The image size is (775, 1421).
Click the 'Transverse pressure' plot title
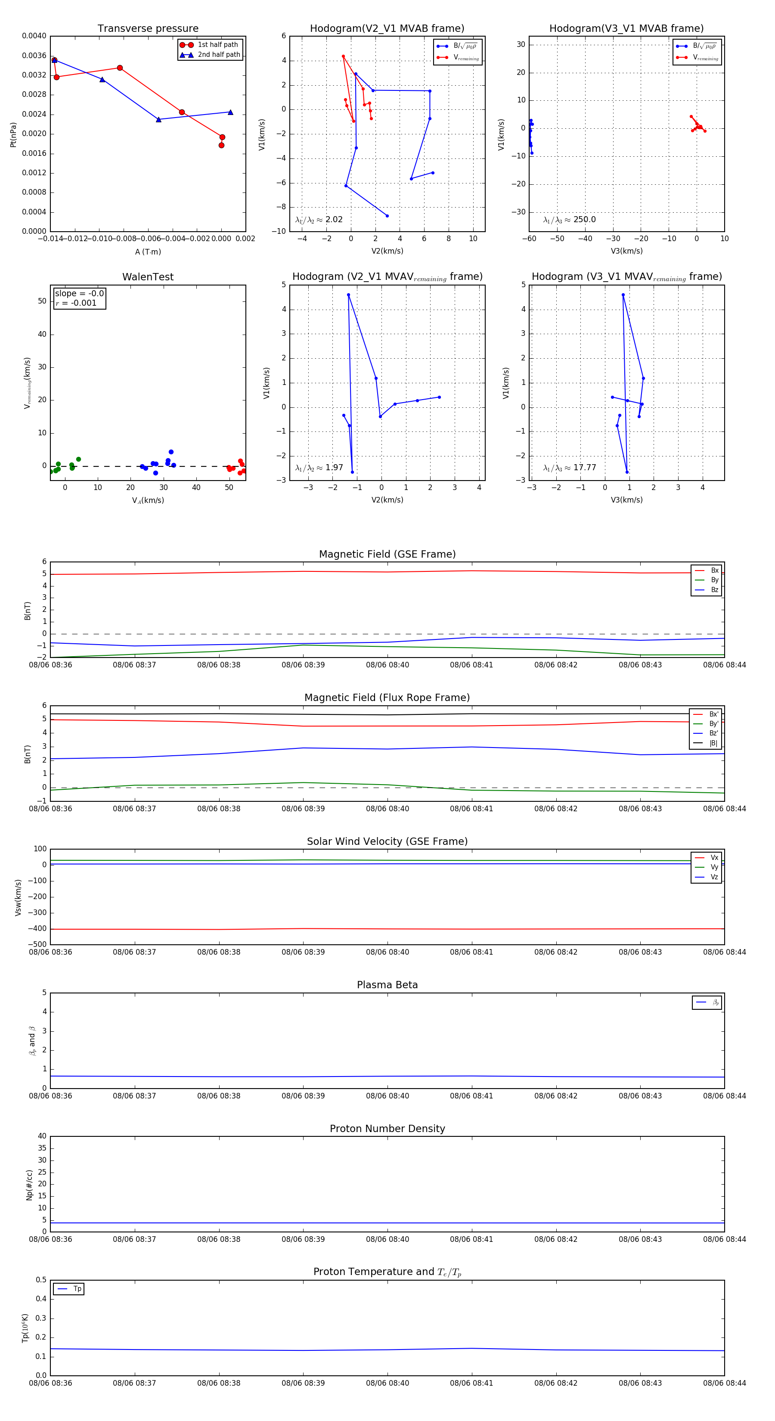pyautogui.click(x=148, y=29)
